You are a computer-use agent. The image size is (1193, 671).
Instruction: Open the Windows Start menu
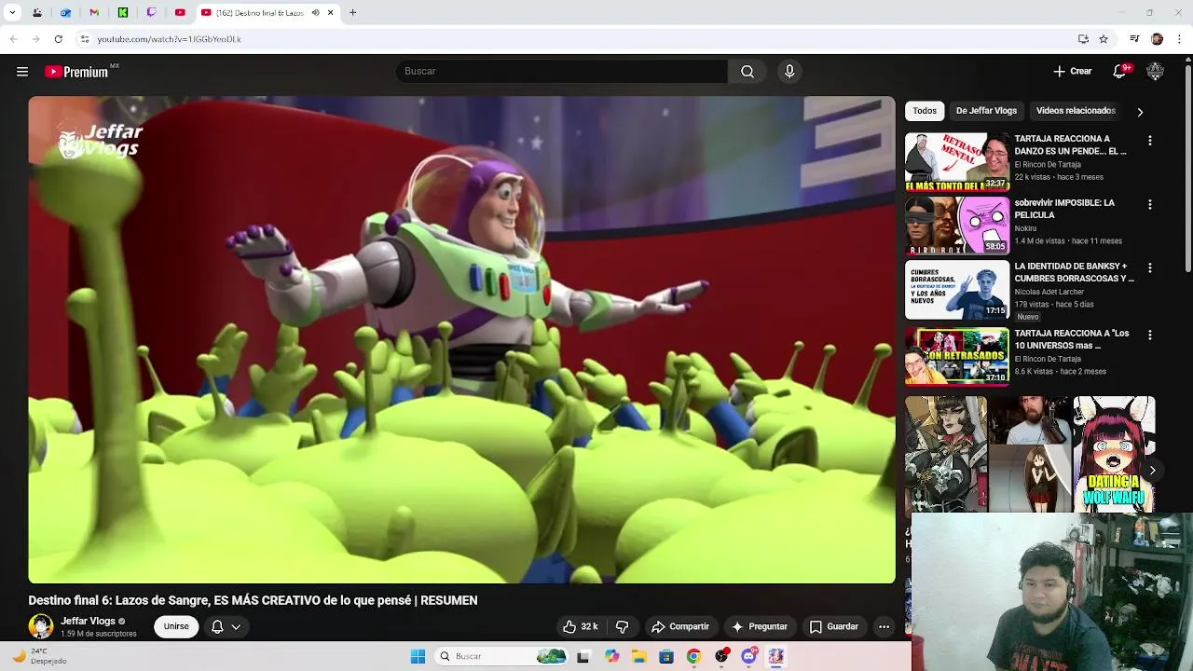tap(418, 656)
